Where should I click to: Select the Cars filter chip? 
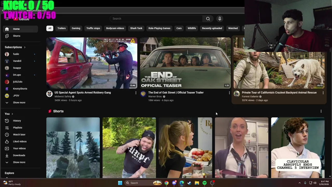(x=179, y=28)
